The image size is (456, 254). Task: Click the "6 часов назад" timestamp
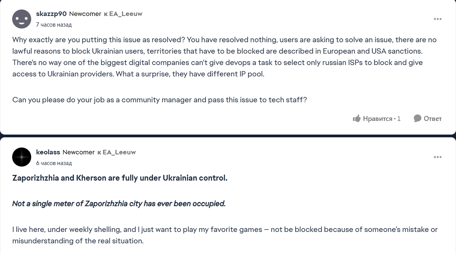tap(54, 163)
